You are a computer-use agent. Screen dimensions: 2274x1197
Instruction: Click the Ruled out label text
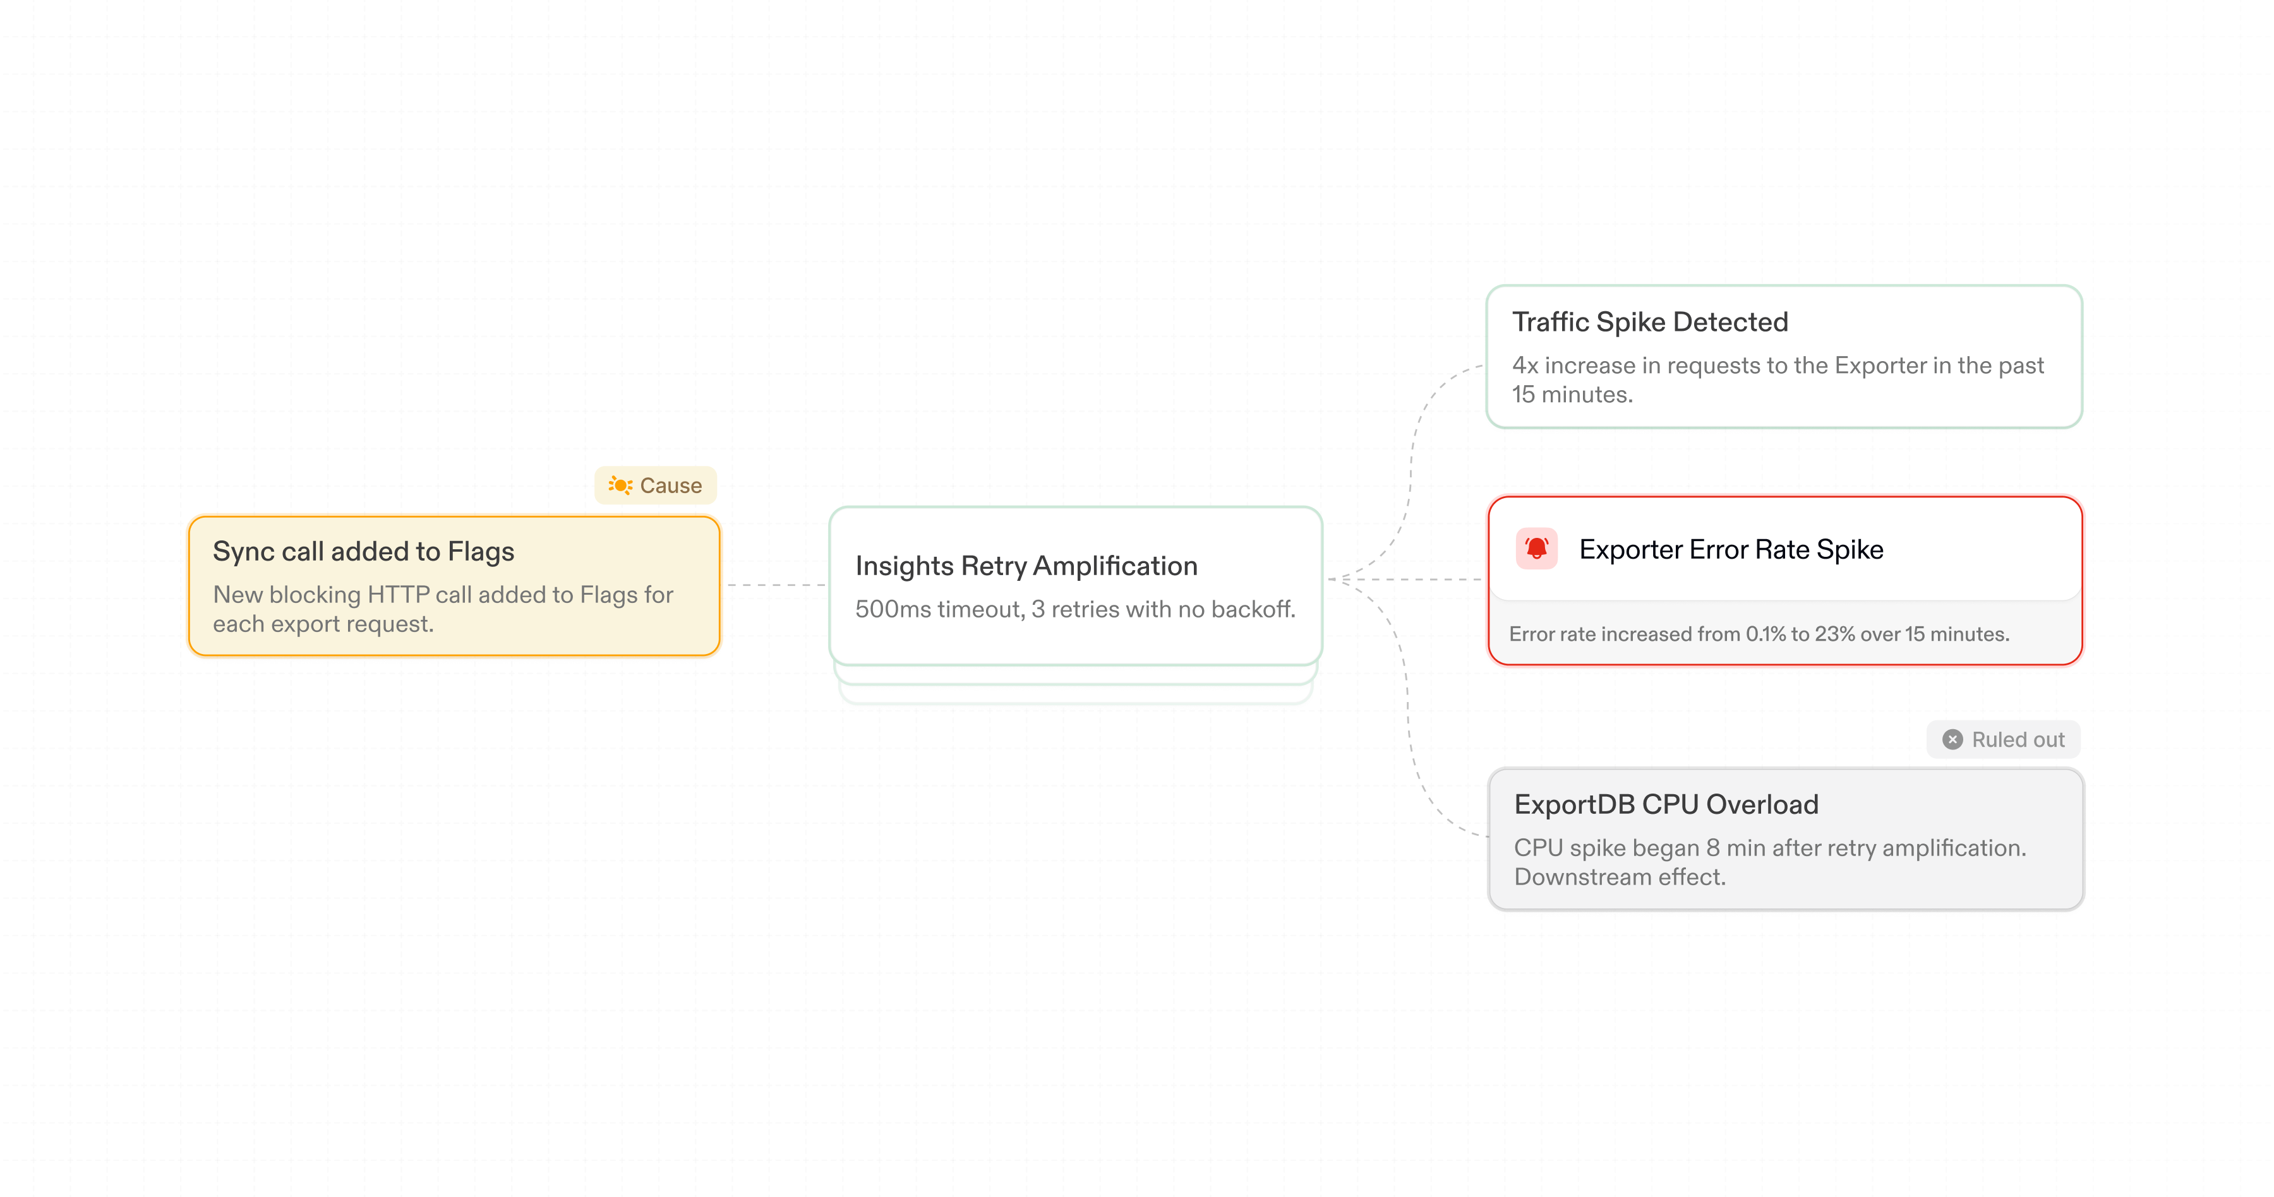pos(2018,739)
